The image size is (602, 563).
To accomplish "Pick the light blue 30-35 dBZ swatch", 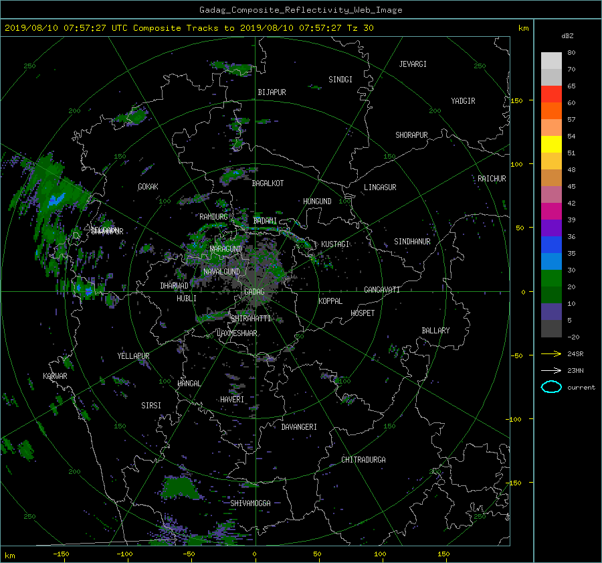I will pos(551,261).
